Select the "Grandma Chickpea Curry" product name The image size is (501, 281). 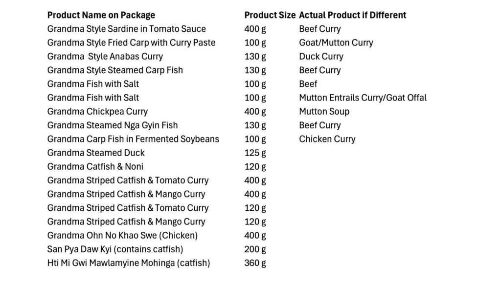(x=97, y=111)
